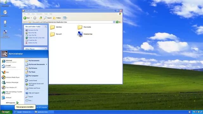203x114 pixels.
Task: Open Notepad from Start menu
Action: (x=6, y=98)
